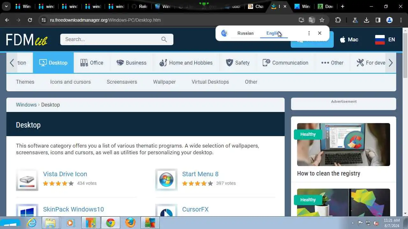Click the browser back arrow
Screen dimensions: 408x229
(7, 20)
